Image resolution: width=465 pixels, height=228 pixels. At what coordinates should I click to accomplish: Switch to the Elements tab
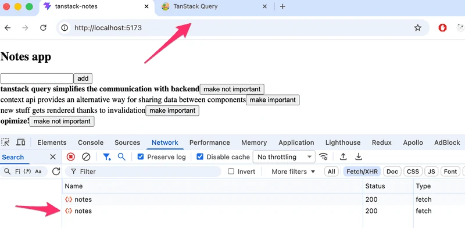(x=52, y=142)
